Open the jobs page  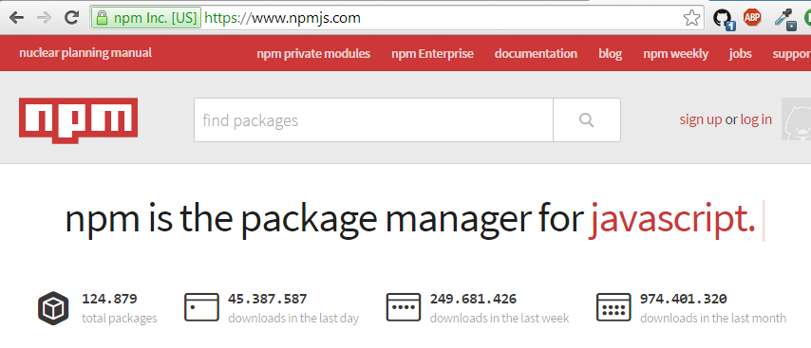coord(740,54)
